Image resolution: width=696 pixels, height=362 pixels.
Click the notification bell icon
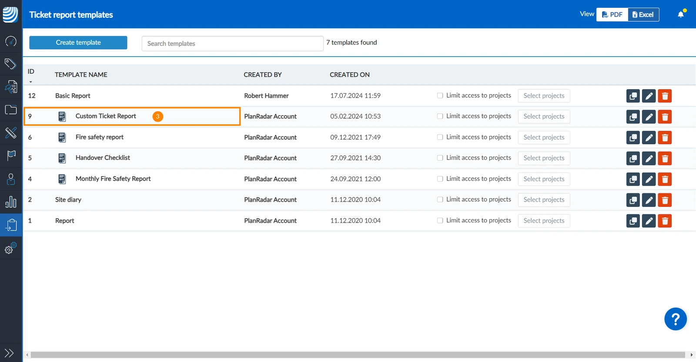tap(681, 14)
